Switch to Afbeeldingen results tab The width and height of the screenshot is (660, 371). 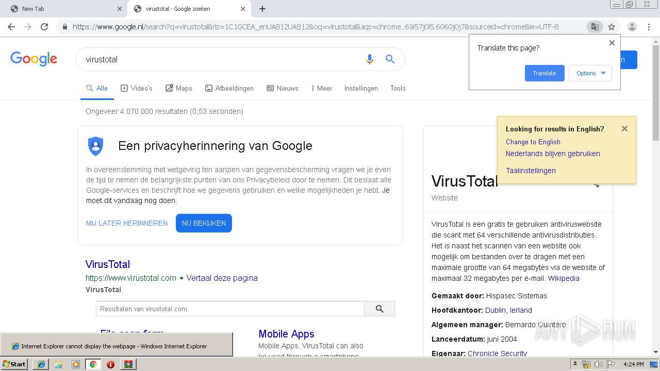coord(229,88)
